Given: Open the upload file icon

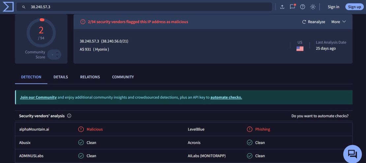Looking at the screenshot, I should click(x=282, y=7).
